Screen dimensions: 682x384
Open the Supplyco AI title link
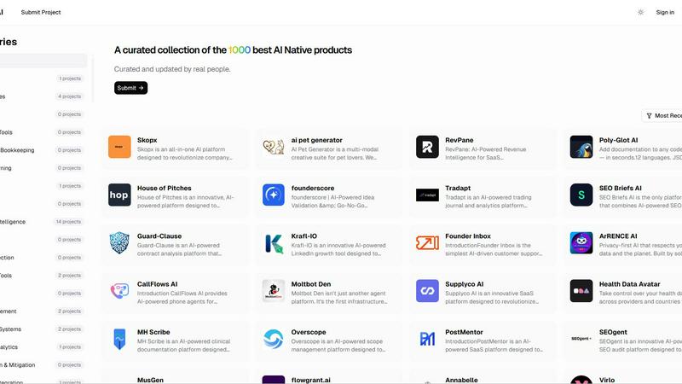tap(464, 284)
